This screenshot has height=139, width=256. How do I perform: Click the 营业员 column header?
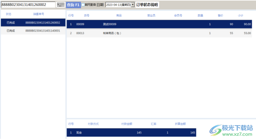click(151, 16)
